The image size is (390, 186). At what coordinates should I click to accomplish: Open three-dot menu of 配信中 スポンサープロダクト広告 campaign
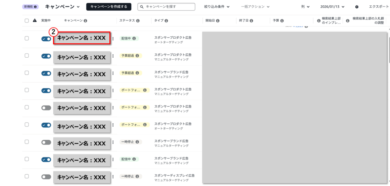[113, 38]
